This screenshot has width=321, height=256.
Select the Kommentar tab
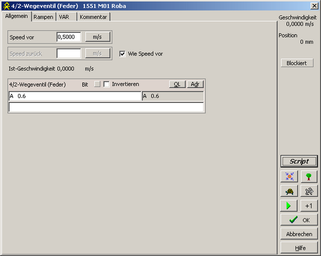click(93, 17)
